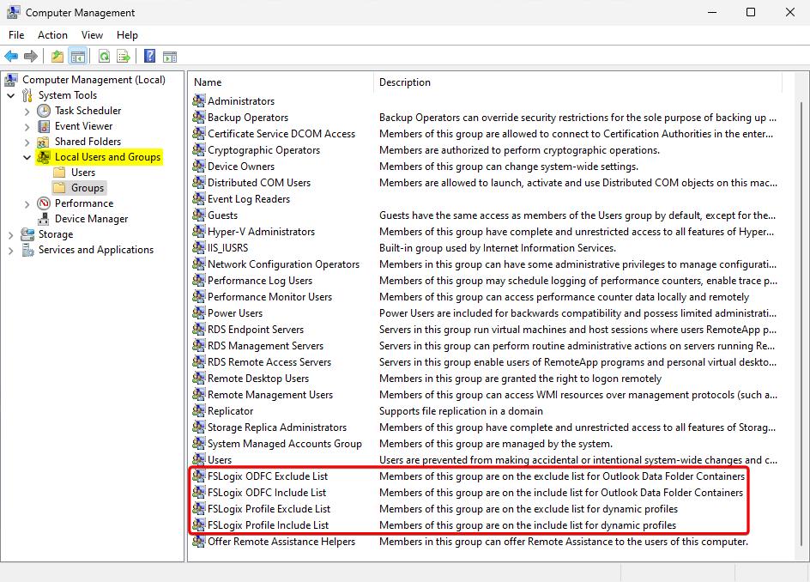Open the Action menu
810x582 pixels.
[x=52, y=35]
